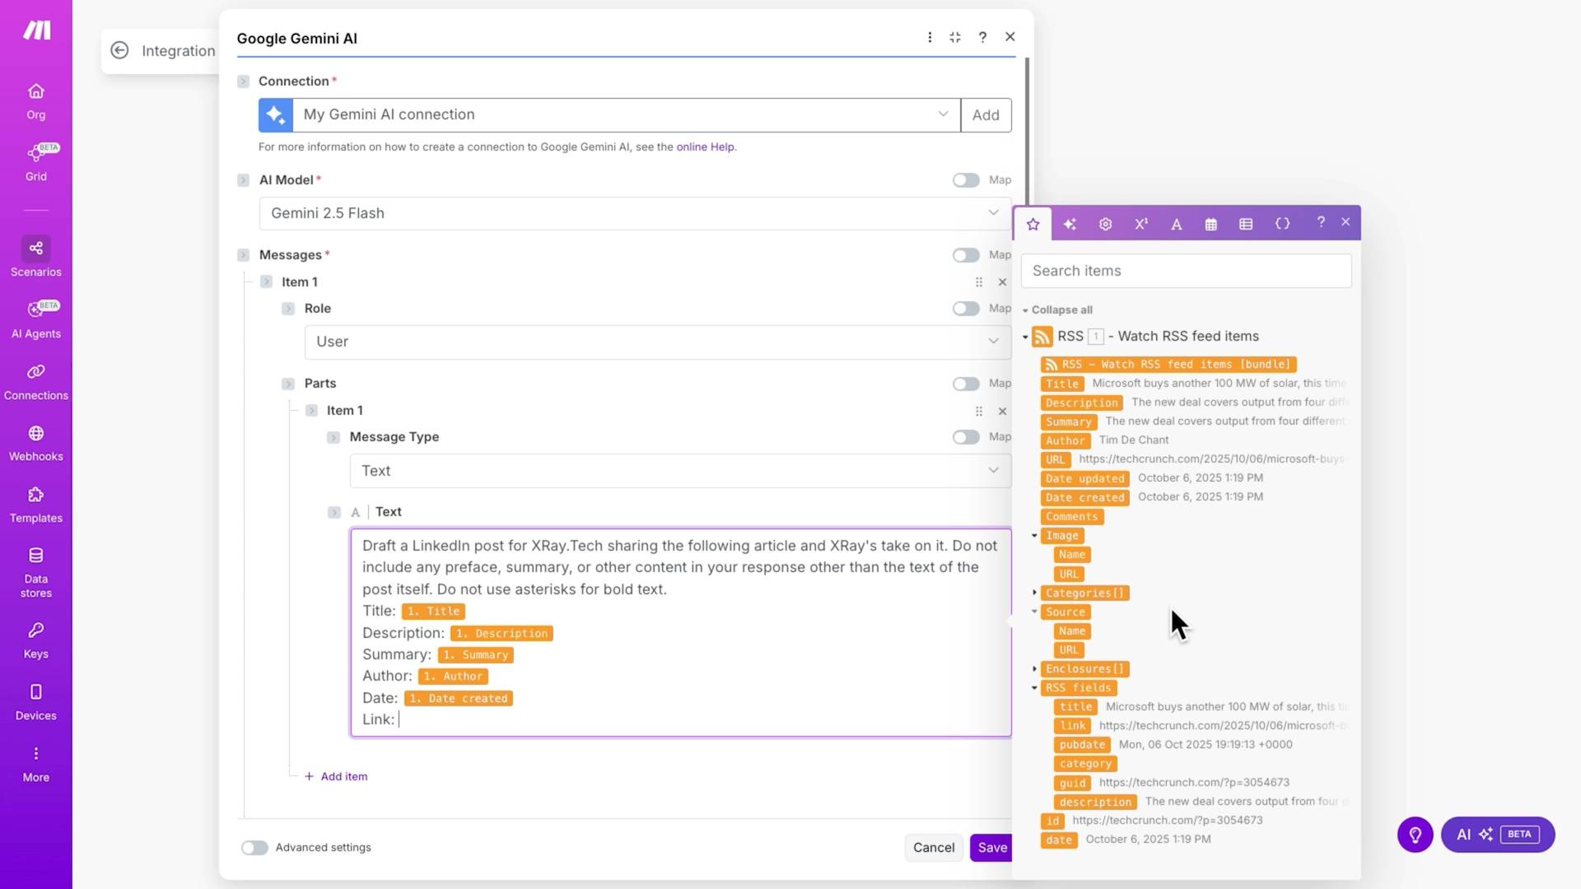Open the online Help link

[x=705, y=147]
